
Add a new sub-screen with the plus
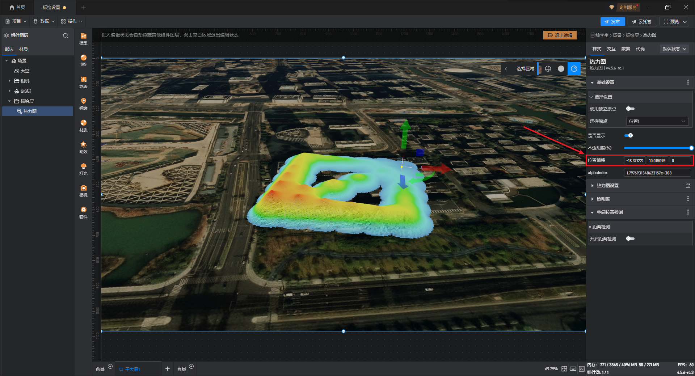[168, 369]
